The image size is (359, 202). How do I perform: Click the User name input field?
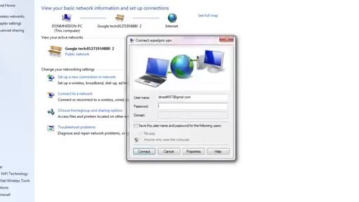pyautogui.click(x=192, y=97)
